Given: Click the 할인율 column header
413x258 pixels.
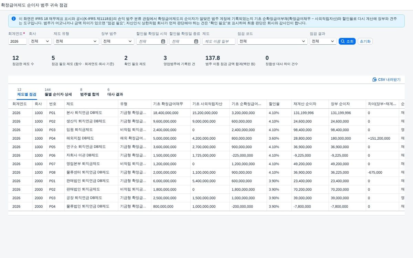Looking at the screenshot, I should [278, 104].
